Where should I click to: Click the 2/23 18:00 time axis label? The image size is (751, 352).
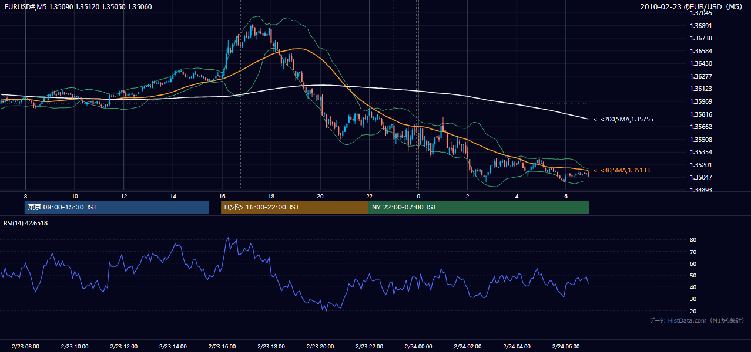click(x=271, y=347)
